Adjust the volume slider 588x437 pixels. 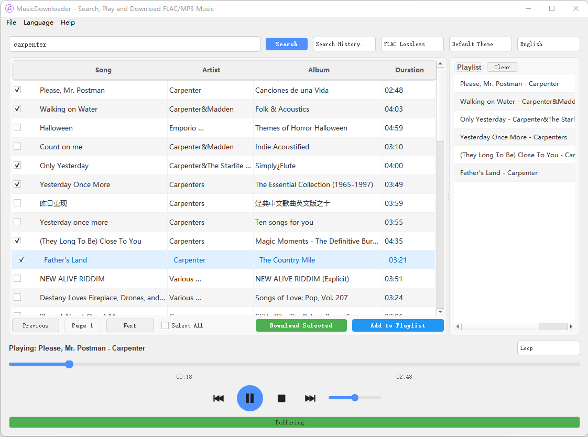tap(355, 398)
